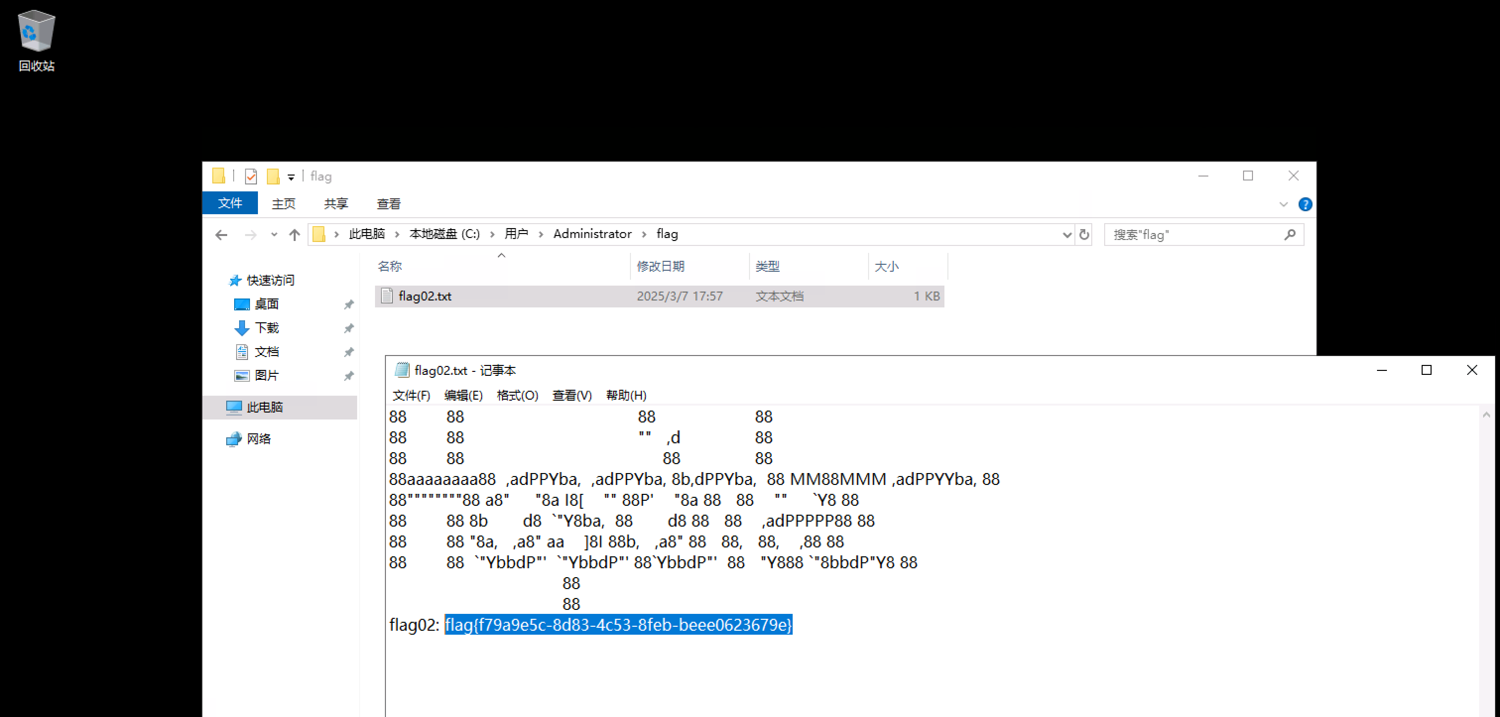Click New Folder icon in title bar

(273, 176)
